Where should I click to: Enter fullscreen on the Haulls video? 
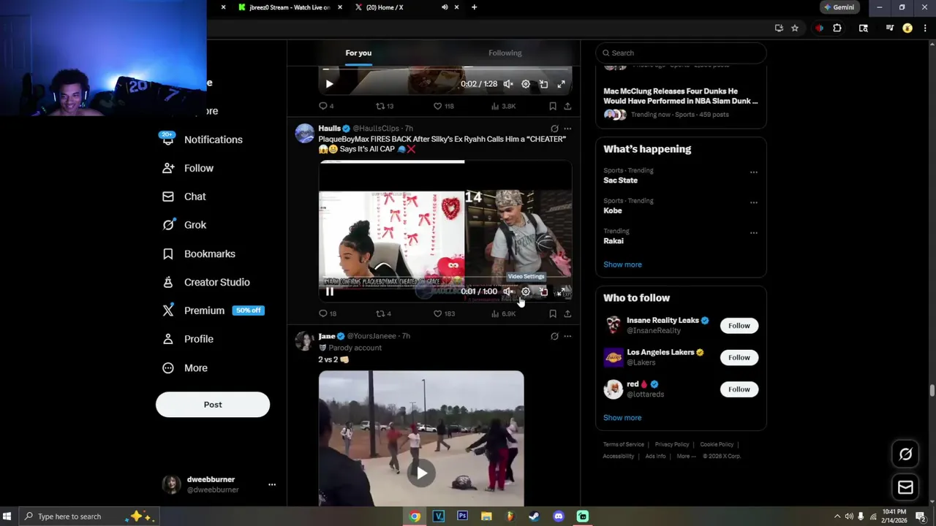point(561,291)
